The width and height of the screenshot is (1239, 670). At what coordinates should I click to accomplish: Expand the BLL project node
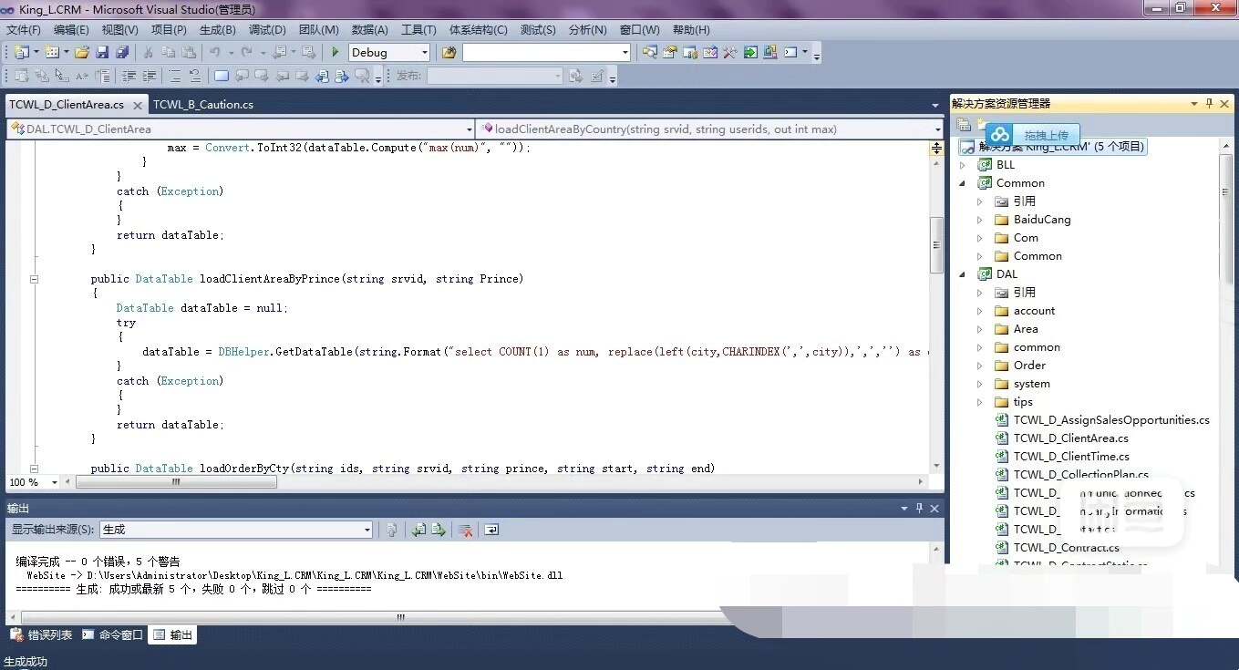click(x=962, y=165)
